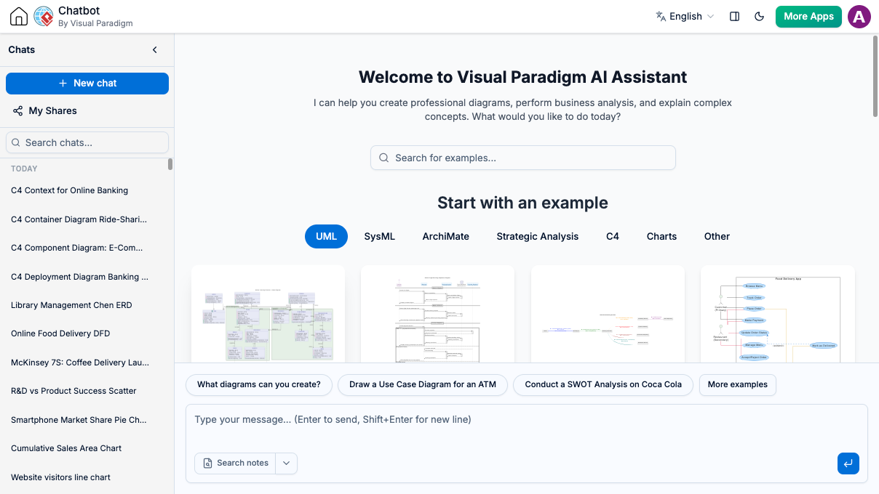This screenshot has height=494, width=879.
Task: Go to home via house icon
Action: tap(19, 17)
